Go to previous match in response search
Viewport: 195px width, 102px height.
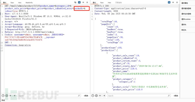(x=100, y=96)
